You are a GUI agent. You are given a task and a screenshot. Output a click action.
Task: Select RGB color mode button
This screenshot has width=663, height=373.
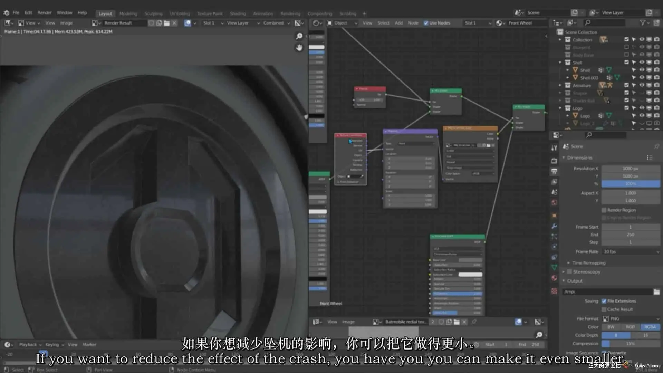coord(630,327)
